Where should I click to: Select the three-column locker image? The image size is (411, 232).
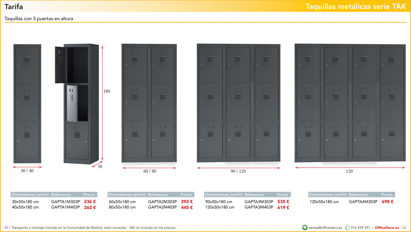pyautogui.click(x=238, y=103)
